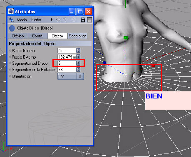
Task: Toggle the Radio Externo animation dot
Action: click(10, 57)
